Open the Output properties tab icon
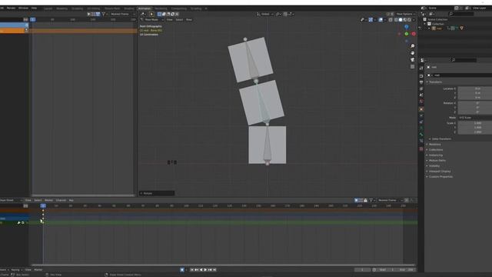492x277 pixels. [x=421, y=82]
